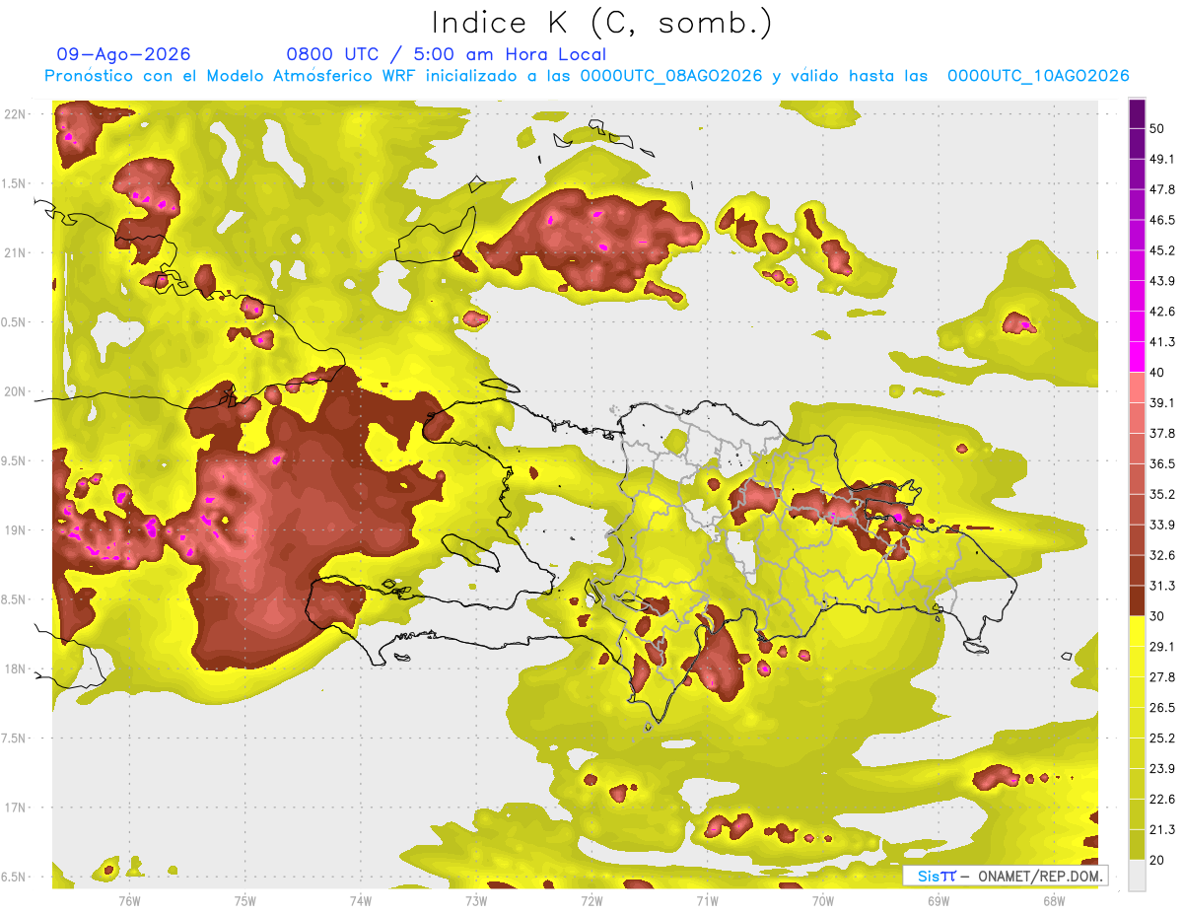Viewport: 1183px width, 914px height.
Task: Click the colorbar value '22.6'
Action: [x=1161, y=800]
